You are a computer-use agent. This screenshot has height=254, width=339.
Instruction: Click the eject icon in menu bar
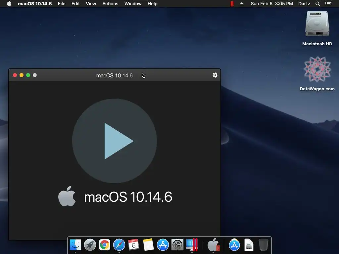coord(242,4)
